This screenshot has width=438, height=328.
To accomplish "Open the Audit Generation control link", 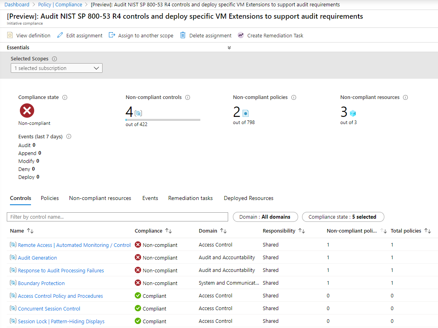I will point(37,257).
